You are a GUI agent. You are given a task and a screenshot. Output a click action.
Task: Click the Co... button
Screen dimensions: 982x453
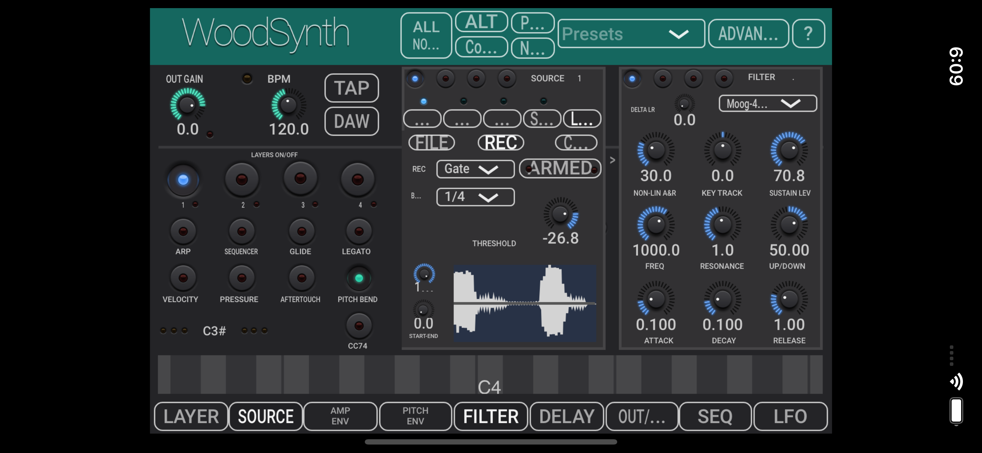(481, 47)
